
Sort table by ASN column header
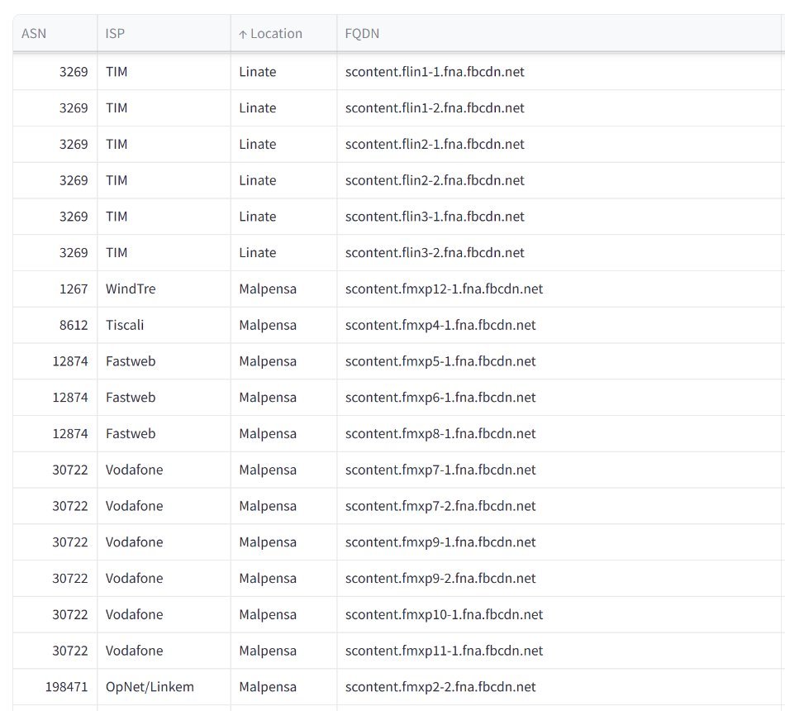[x=34, y=34]
